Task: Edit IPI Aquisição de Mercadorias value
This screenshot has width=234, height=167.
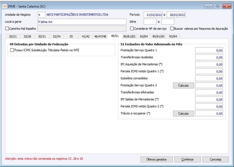Action: pos(209,64)
